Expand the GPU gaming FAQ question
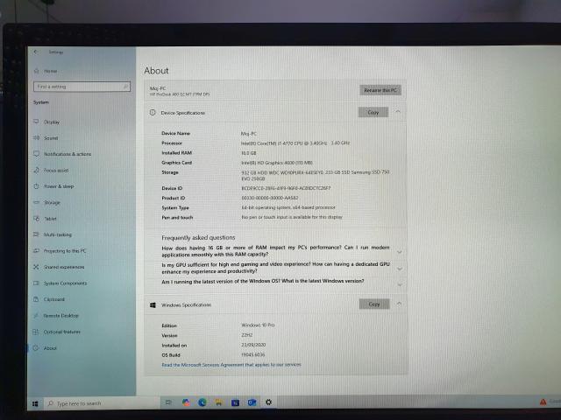This screenshot has height=420, width=561. pyautogui.click(x=400, y=269)
